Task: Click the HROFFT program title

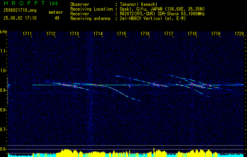Action: point(24,3)
